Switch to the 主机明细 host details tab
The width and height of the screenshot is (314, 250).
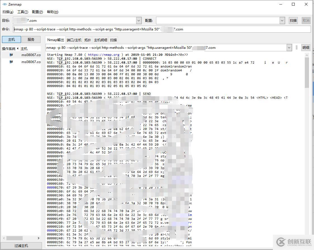click(101, 40)
